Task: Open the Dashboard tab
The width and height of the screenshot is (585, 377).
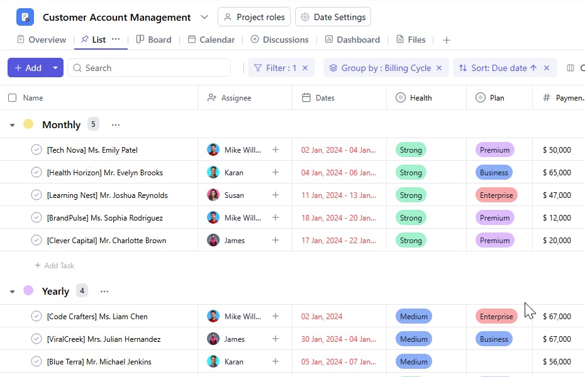Action: click(352, 40)
